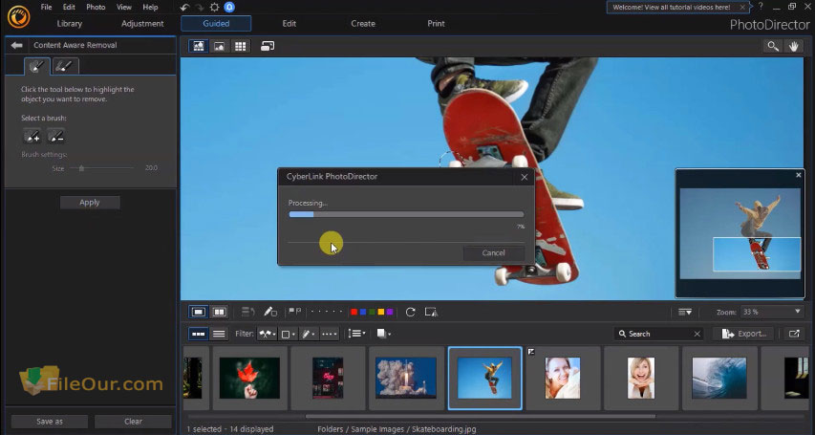Set star rating dots
Viewport: 815px width, 435px height.
(327, 312)
